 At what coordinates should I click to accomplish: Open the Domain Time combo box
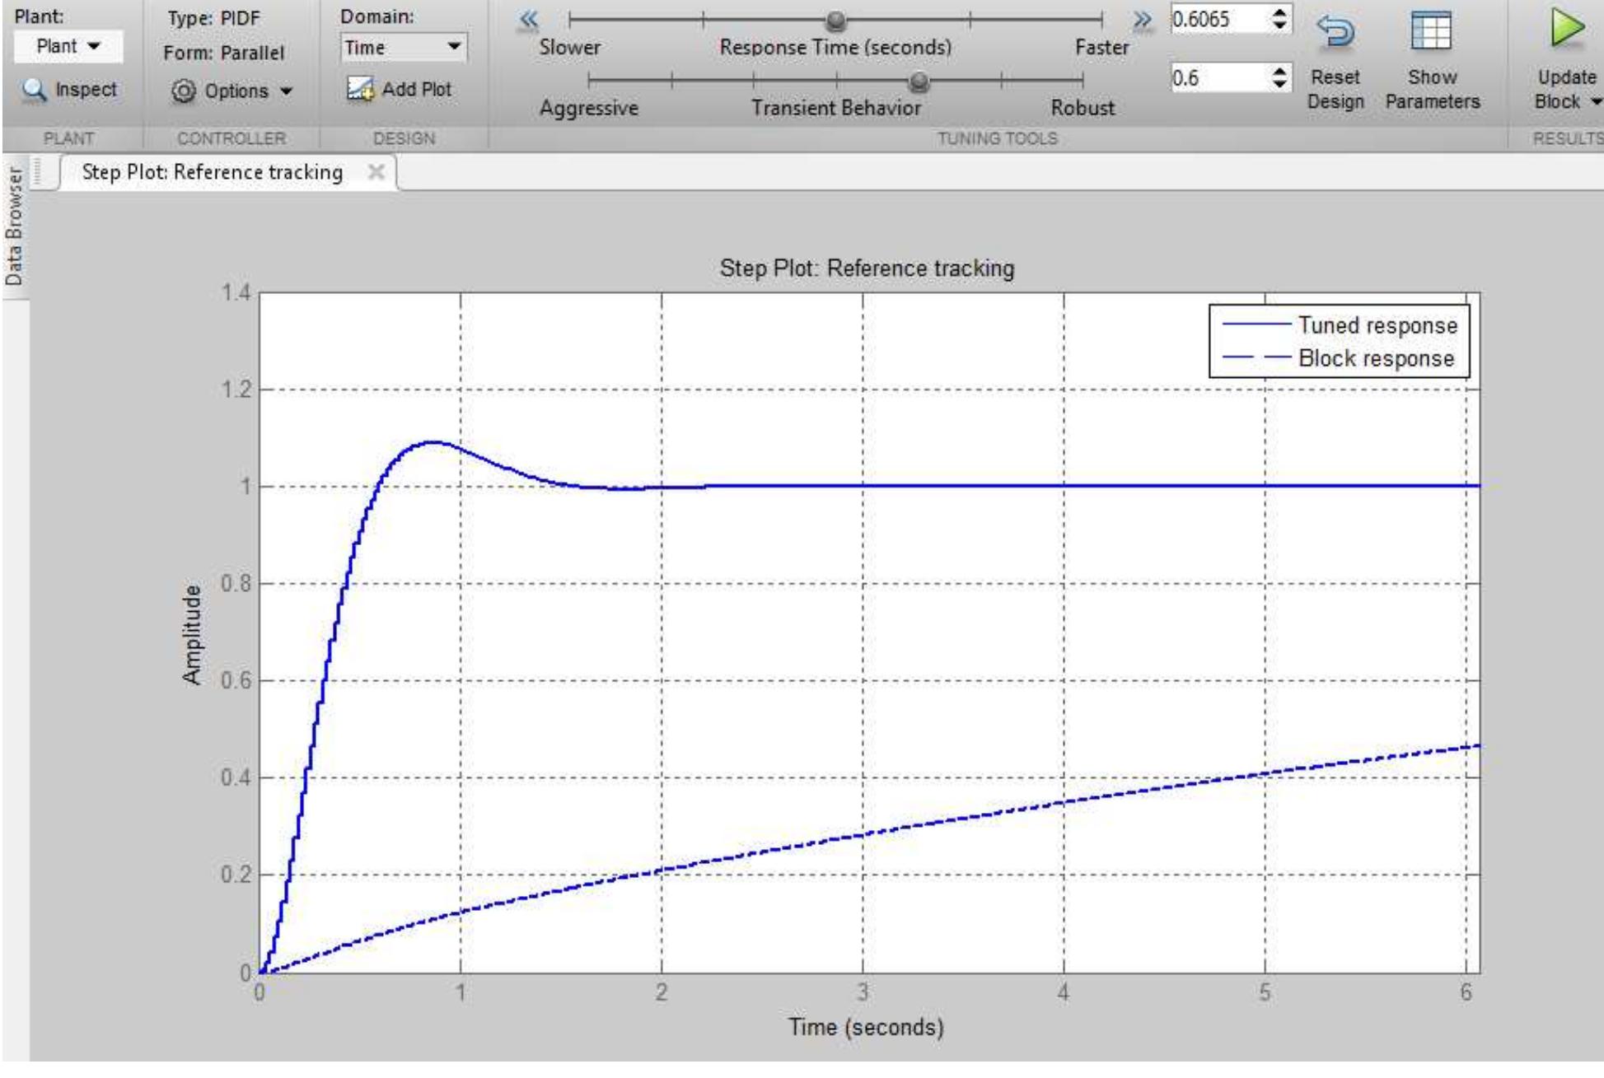click(x=404, y=48)
